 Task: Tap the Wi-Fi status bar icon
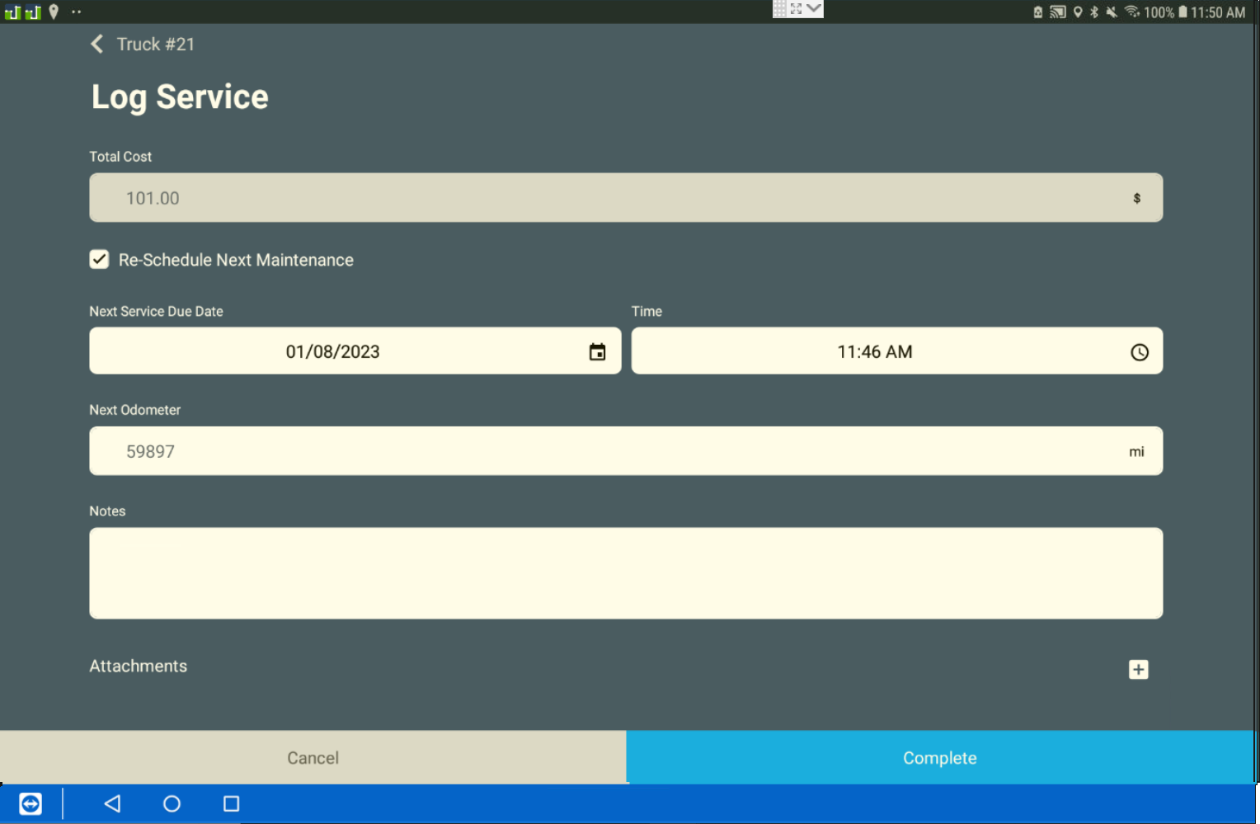[x=1132, y=12]
